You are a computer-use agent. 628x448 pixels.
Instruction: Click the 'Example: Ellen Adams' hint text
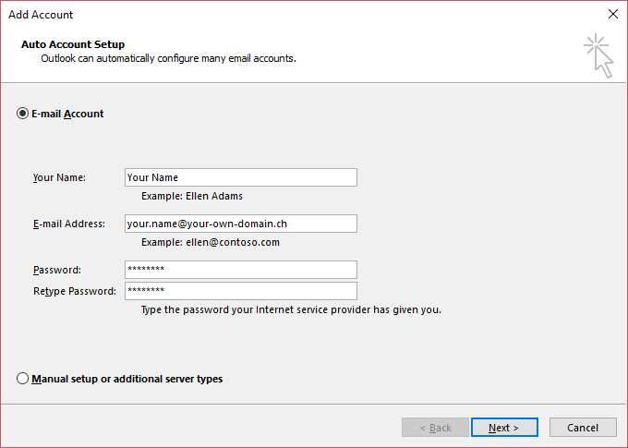(x=192, y=196)
